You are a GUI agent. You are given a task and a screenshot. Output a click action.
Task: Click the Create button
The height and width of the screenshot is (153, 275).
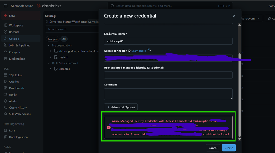(229, 148)
